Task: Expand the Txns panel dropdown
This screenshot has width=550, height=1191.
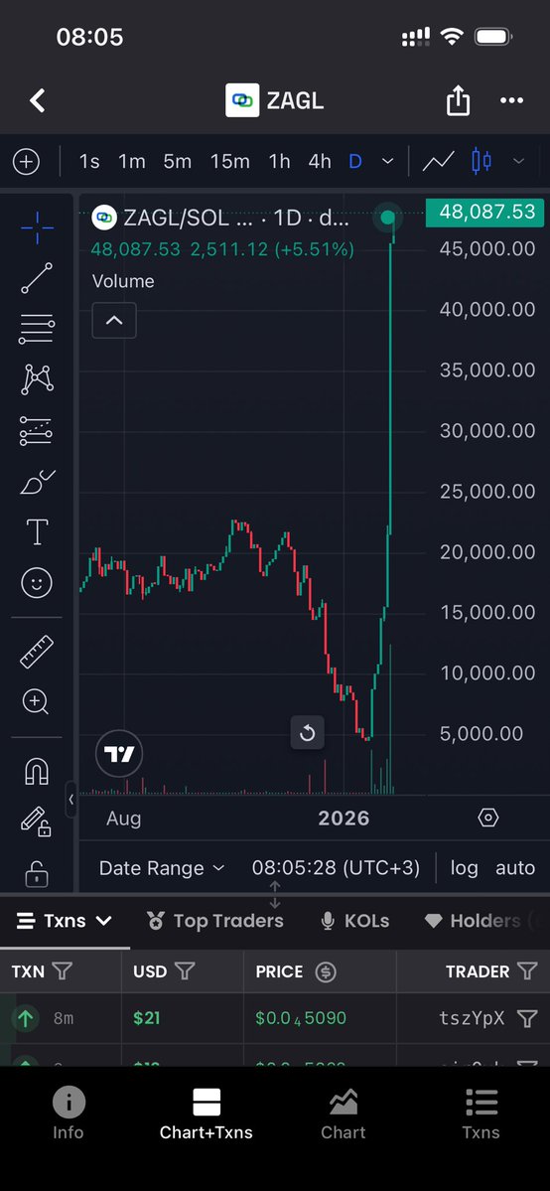Action: [x=65, y=921]
